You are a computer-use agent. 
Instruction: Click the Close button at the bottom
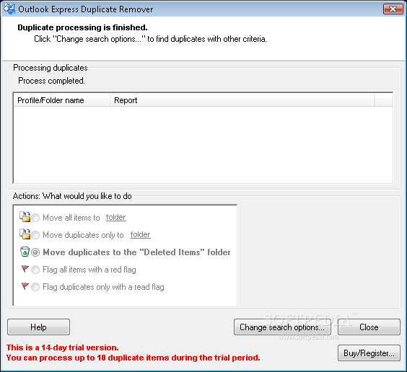369,327
